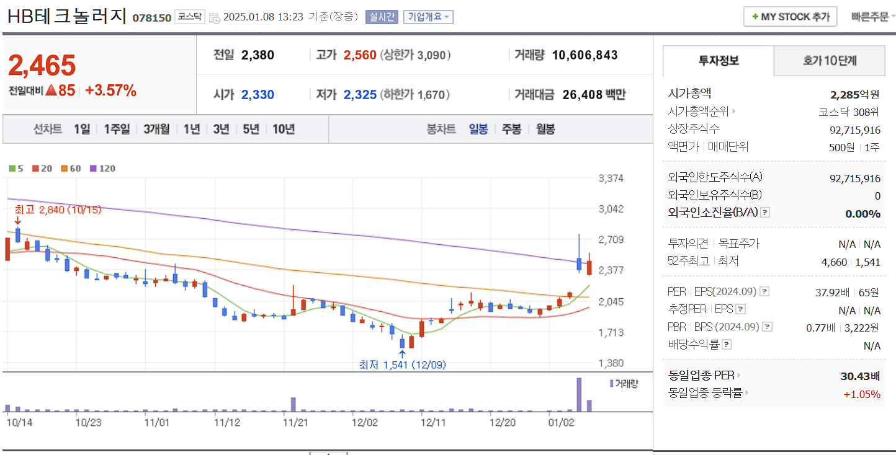This screenshot has height=455, width=896.
Task: Toggle the green 5-day moving average legend
Action: [x=14, y=168]
